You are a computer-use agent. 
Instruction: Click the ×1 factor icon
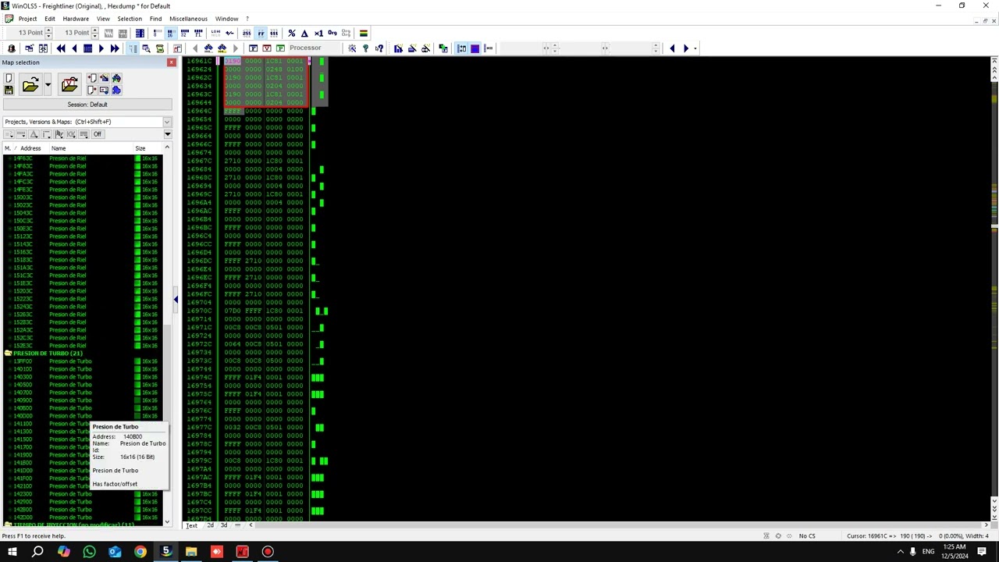click(318, 34)
